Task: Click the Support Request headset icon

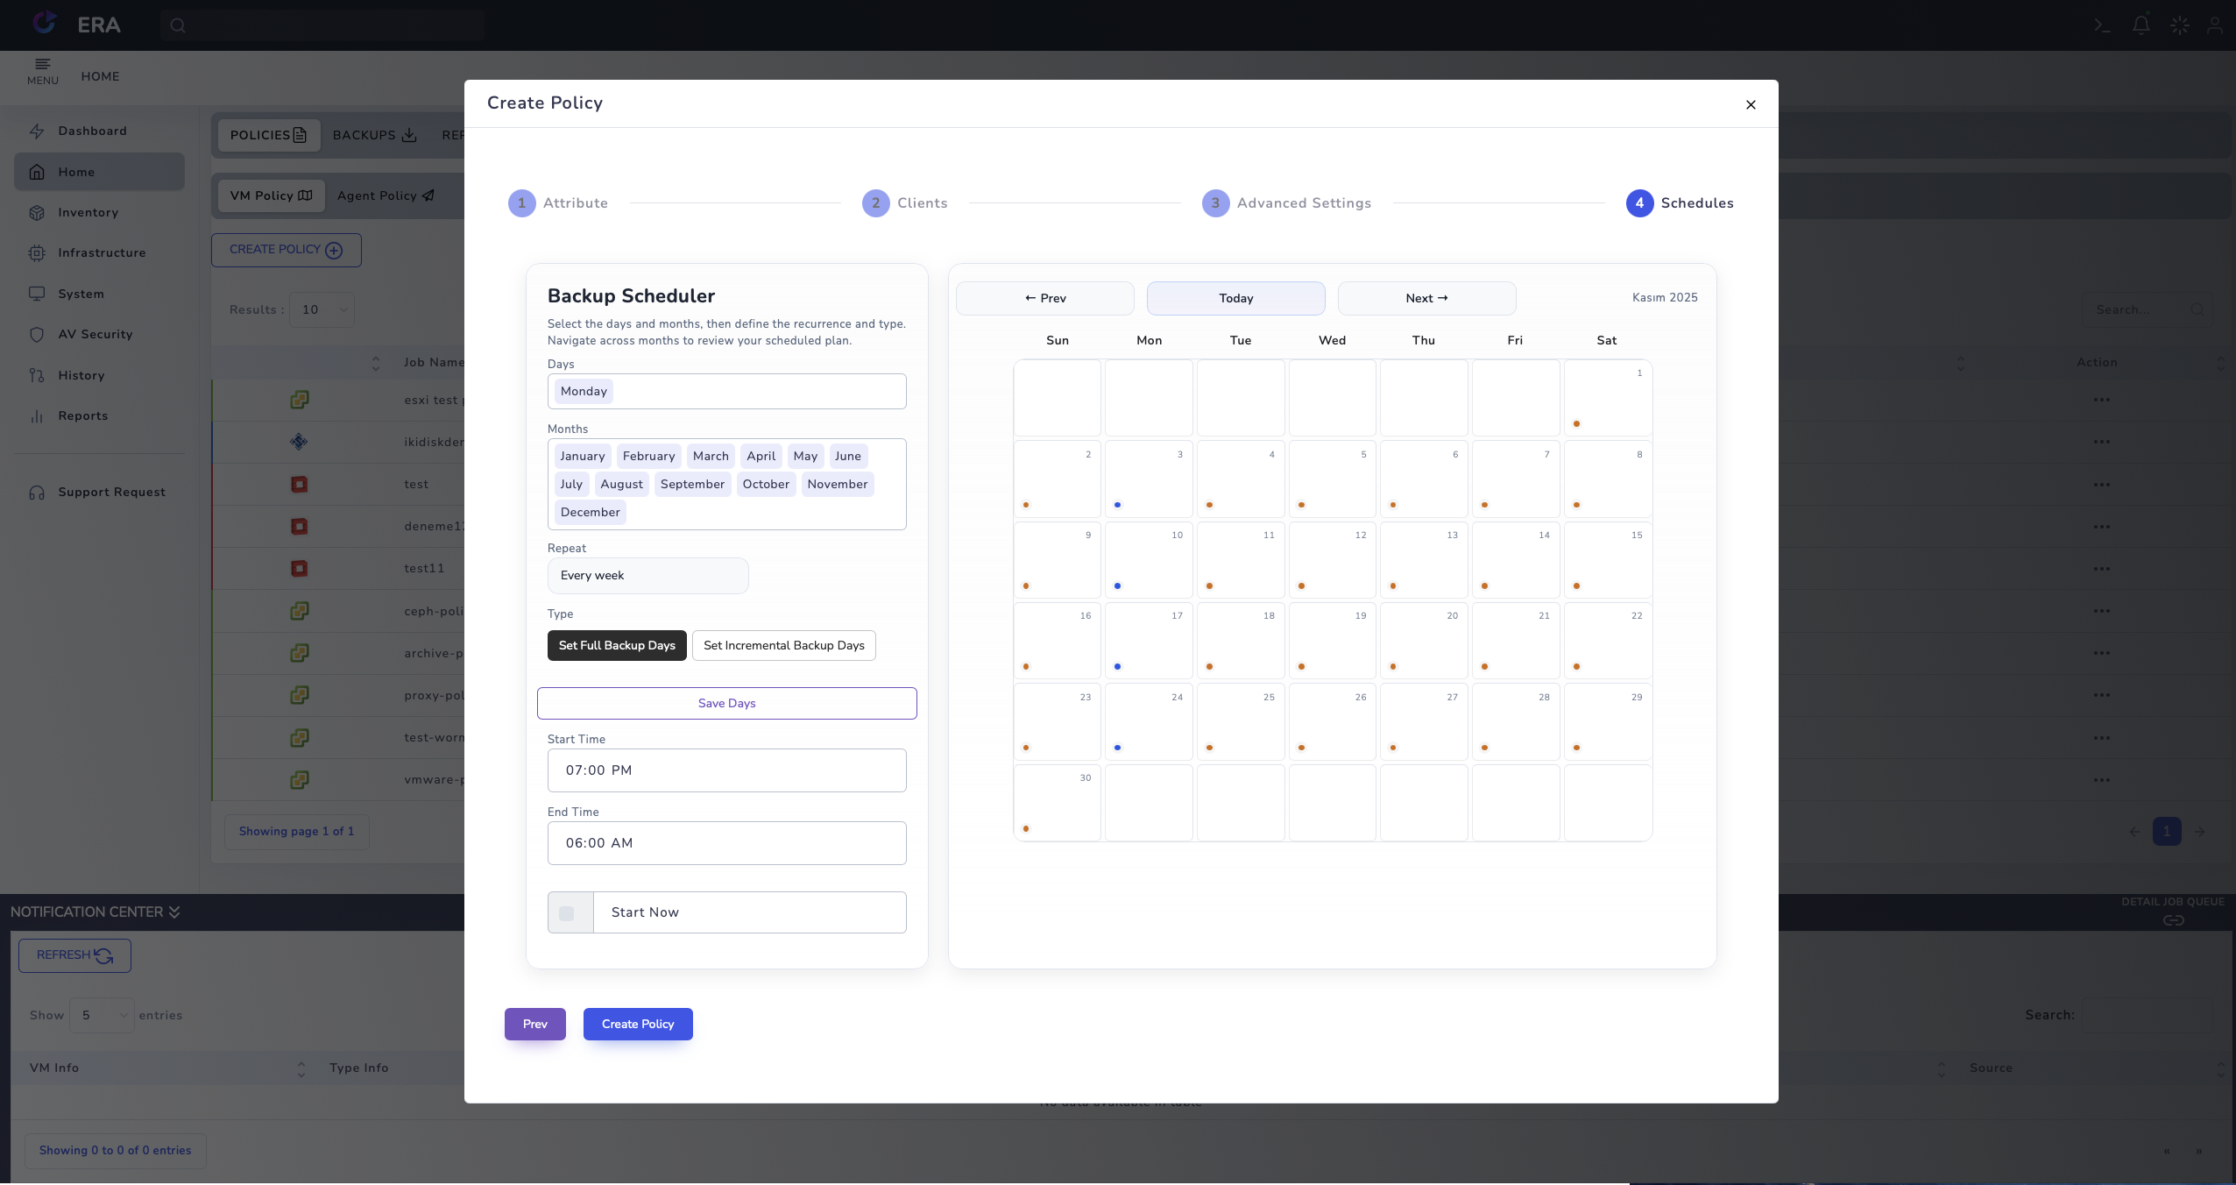Action: [38, 492]
